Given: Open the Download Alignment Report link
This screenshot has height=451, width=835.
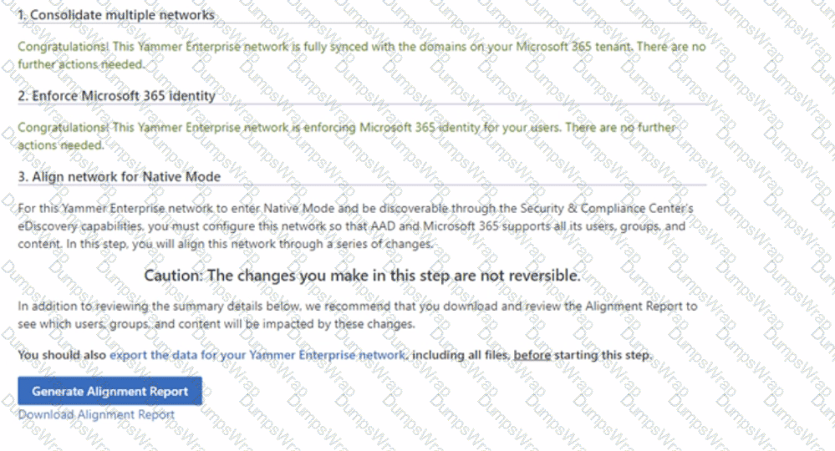Looking at the screenshot, I should click(96, 414).
